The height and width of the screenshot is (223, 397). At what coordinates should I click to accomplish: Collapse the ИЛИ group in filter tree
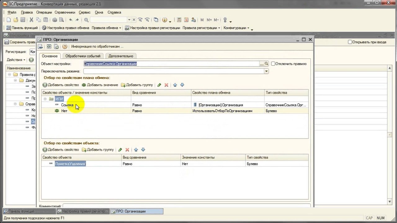click(x=45, y=99)
